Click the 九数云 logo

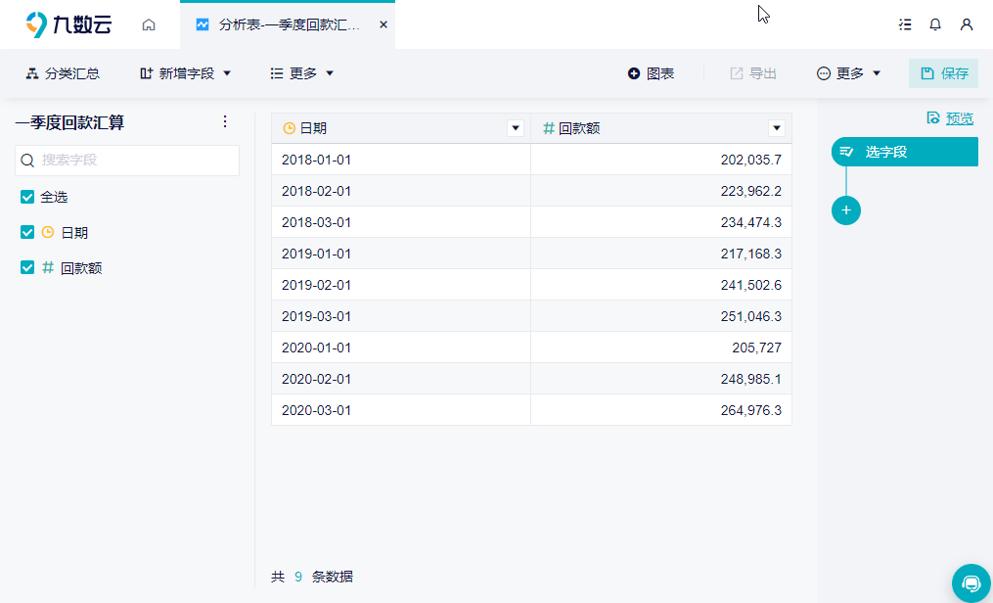click(68, 24)
